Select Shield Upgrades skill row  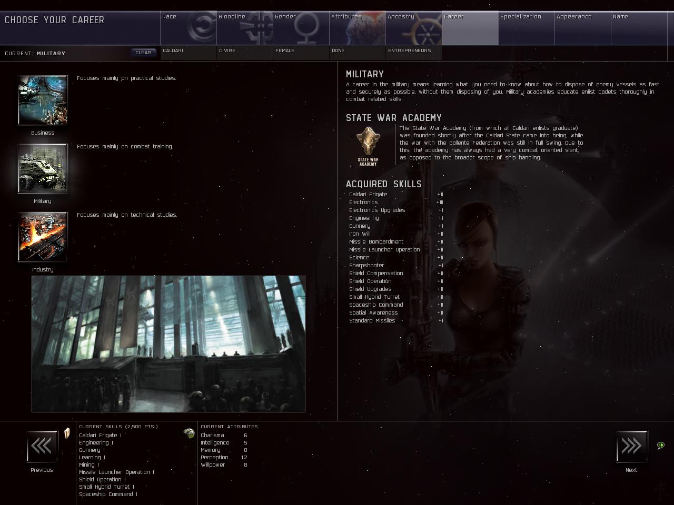(396, 289)
